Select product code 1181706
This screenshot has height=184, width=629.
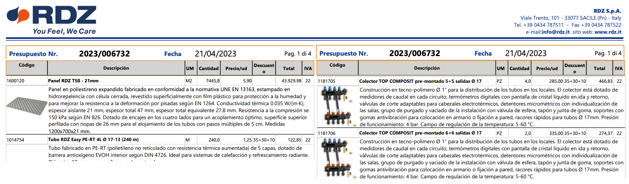click(326, 133)
